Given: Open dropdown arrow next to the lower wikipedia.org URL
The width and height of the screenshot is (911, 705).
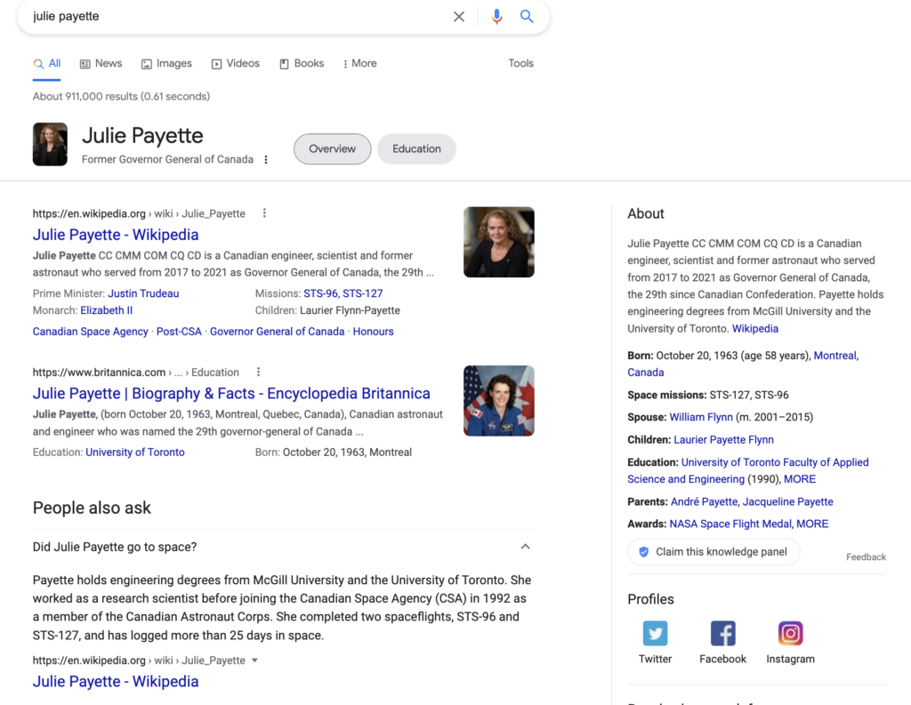Looking at the screenshot, I should [x=254, y=661].
